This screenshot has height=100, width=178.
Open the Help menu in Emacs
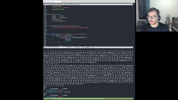click(x=78, y=4)
